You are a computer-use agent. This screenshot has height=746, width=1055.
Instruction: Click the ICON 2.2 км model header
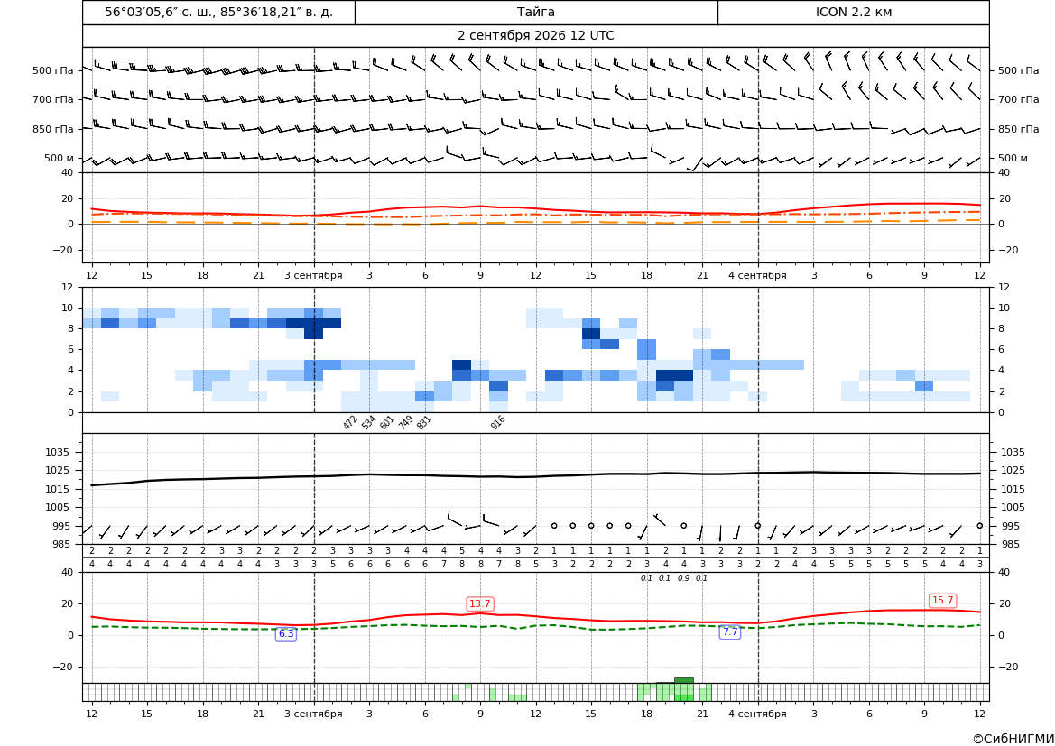(x=853, y=12)
